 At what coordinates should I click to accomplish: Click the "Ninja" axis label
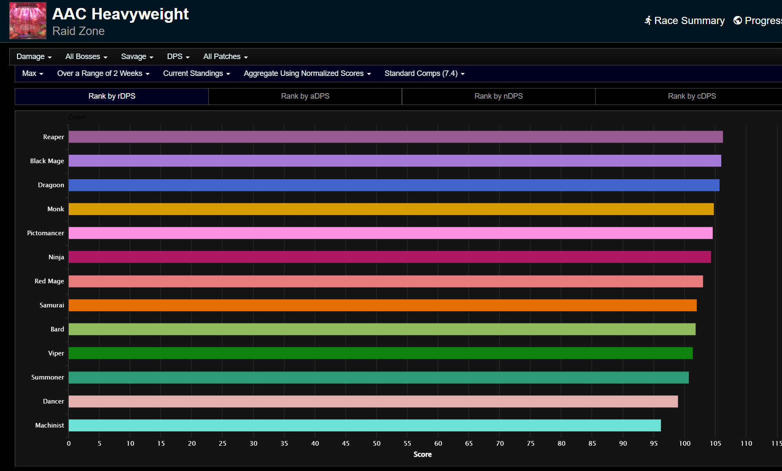pyautogui.click(x=56, y=257)
